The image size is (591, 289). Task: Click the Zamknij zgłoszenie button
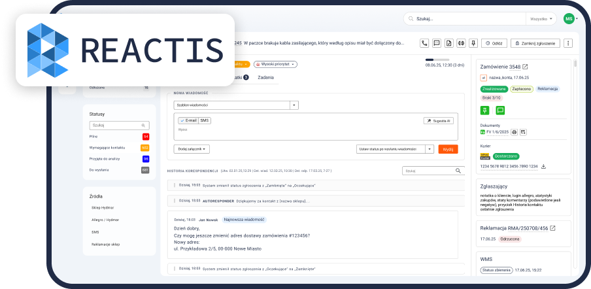click(x=535, y=43)
